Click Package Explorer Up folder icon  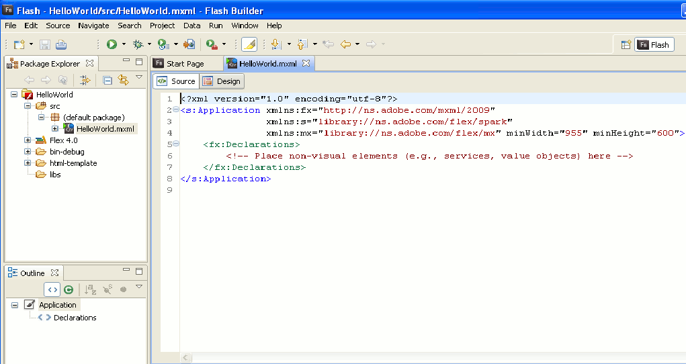click(62, 80)
